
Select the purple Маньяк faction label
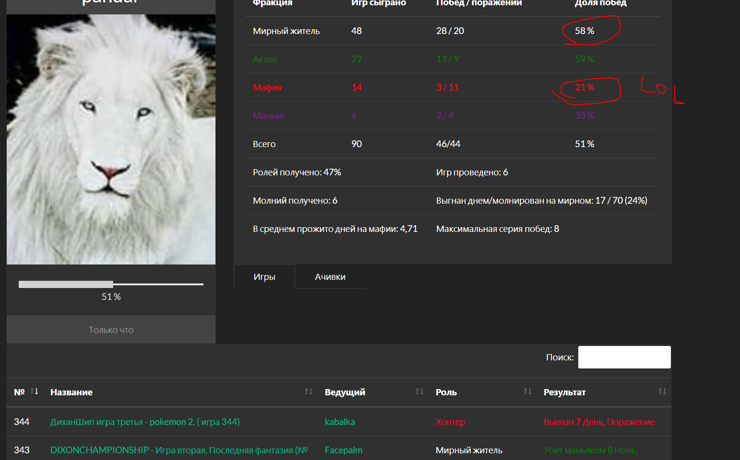(268, 116)
